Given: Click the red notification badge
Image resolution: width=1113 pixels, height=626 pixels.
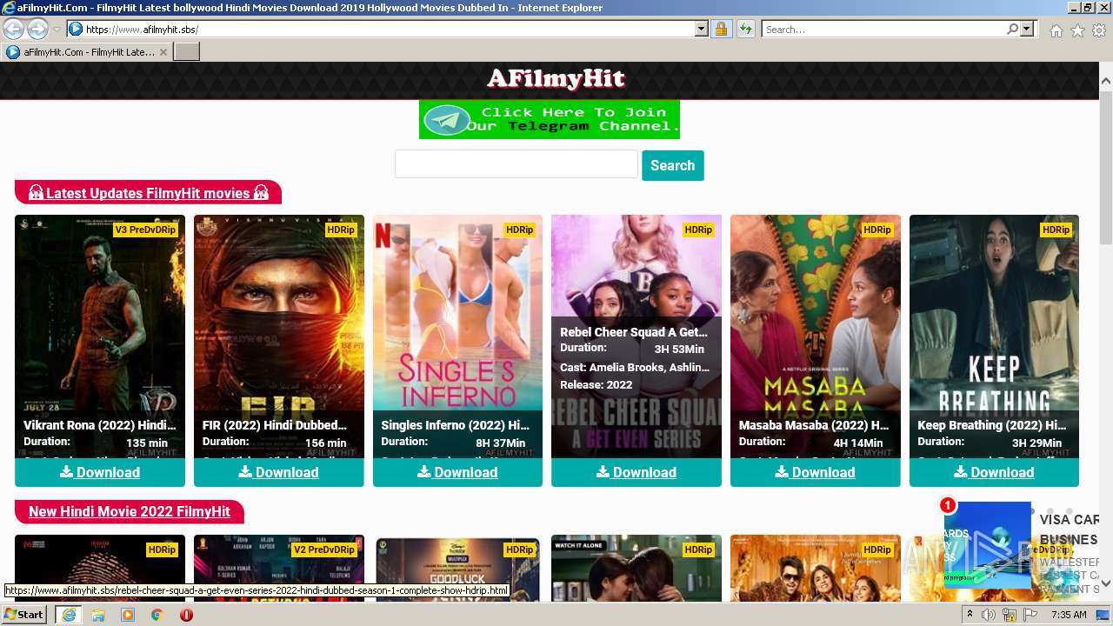Looking at the screenshot, I should pyautogui.click(x=948, y=505).
